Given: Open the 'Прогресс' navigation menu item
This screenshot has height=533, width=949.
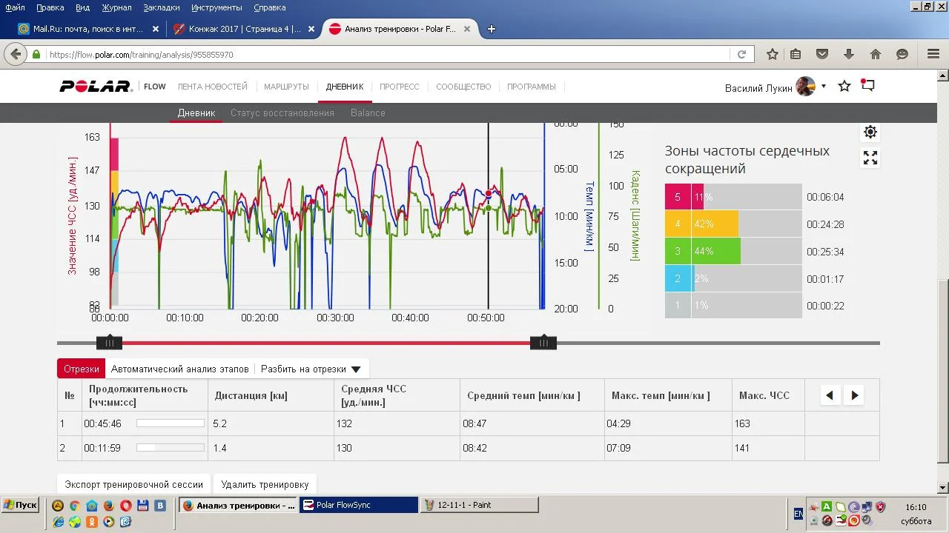Looking at the screenshot, I should click(399, 87).
